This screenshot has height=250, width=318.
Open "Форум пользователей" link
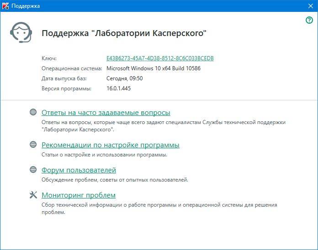(79, 170)
